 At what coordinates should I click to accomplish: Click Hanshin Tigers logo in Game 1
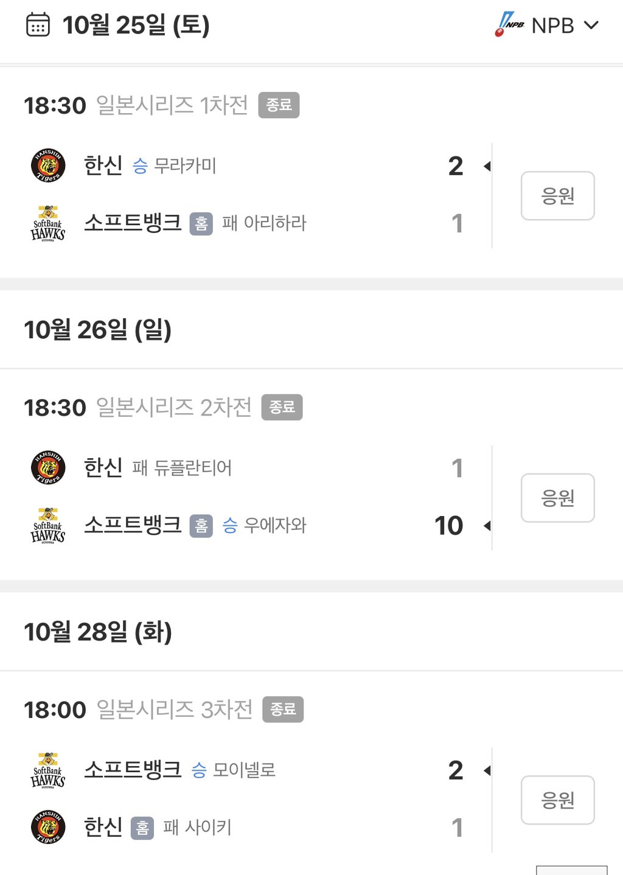(x=48, y=165)
